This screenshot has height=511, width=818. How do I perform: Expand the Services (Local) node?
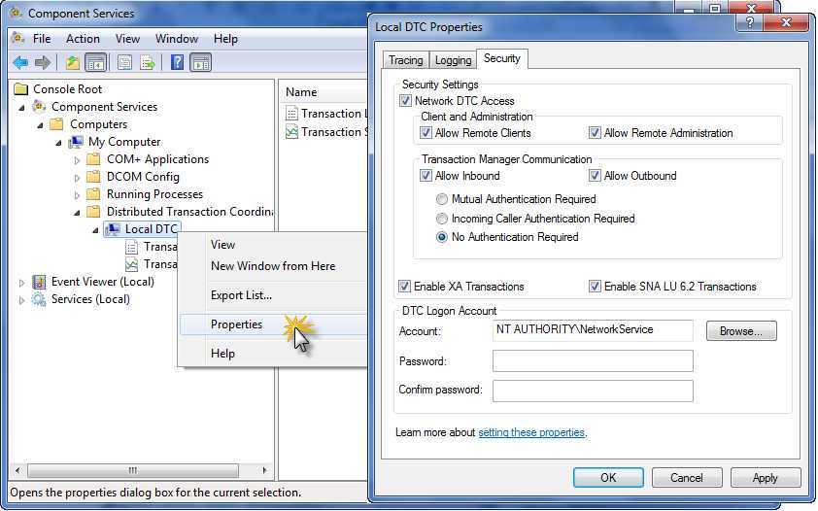(x=22, y=300)
